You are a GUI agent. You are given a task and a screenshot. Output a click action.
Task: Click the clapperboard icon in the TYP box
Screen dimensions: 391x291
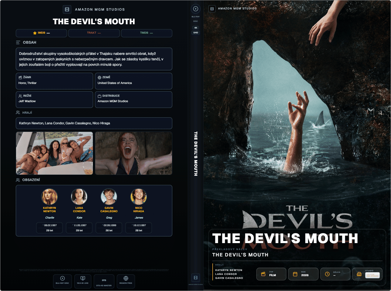pos(263,274)
